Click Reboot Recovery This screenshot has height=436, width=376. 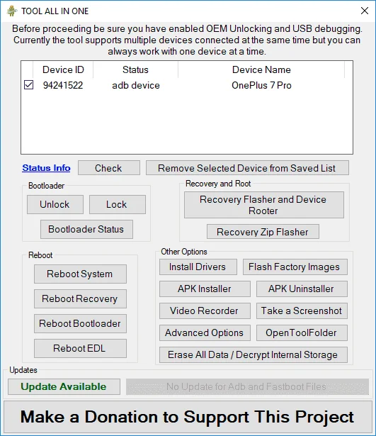coord(80,298)
